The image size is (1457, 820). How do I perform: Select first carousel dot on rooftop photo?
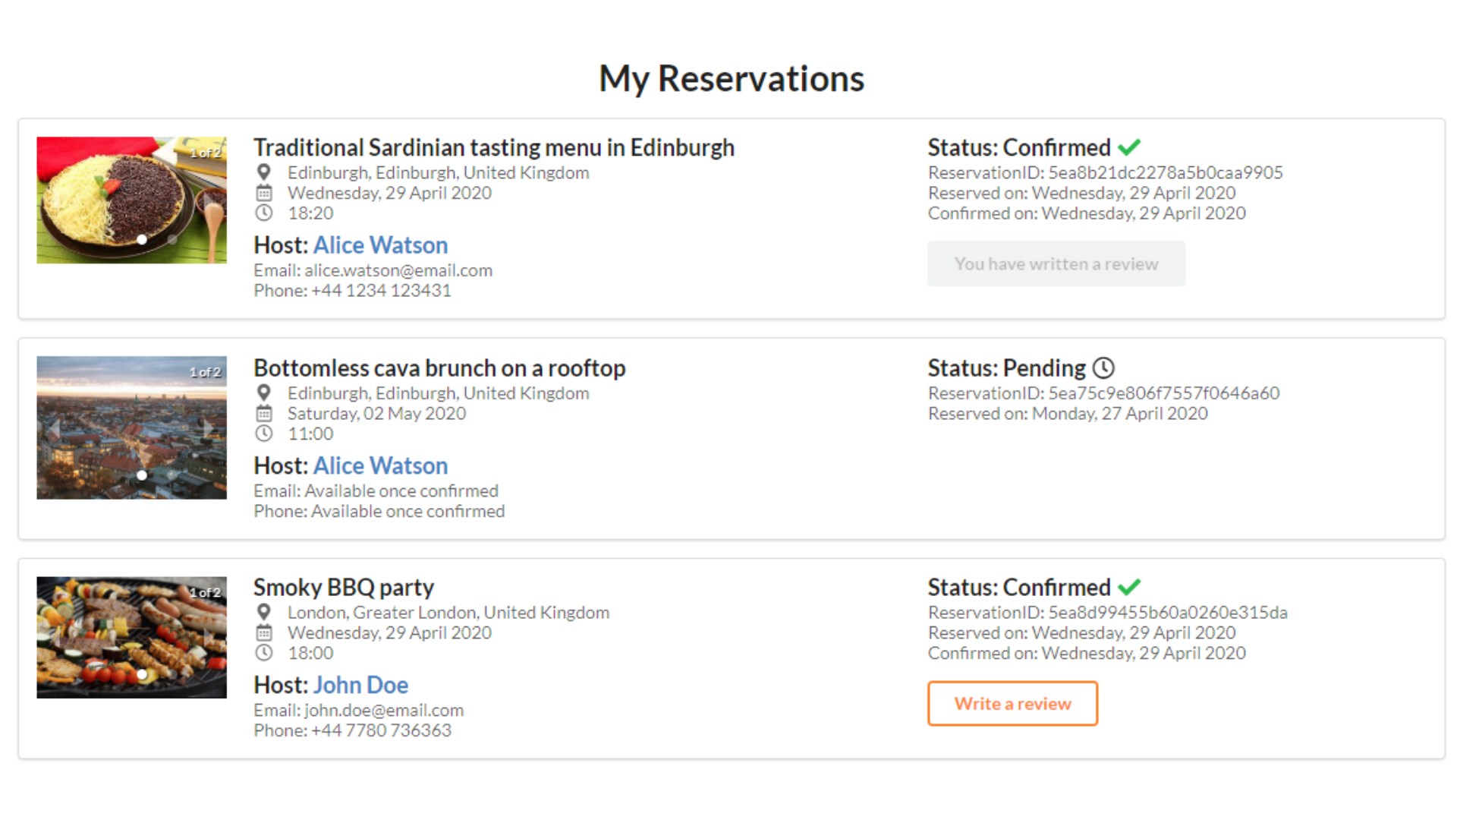pyautogui.click(x=142, y=475)
